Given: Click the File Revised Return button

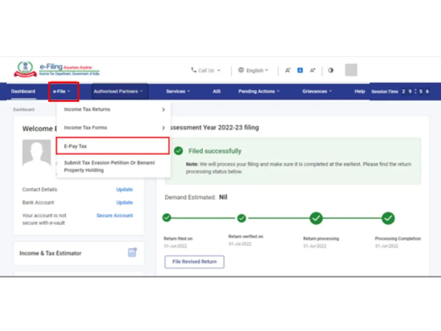Looking at the screenshot, I should tap(194, 262).
